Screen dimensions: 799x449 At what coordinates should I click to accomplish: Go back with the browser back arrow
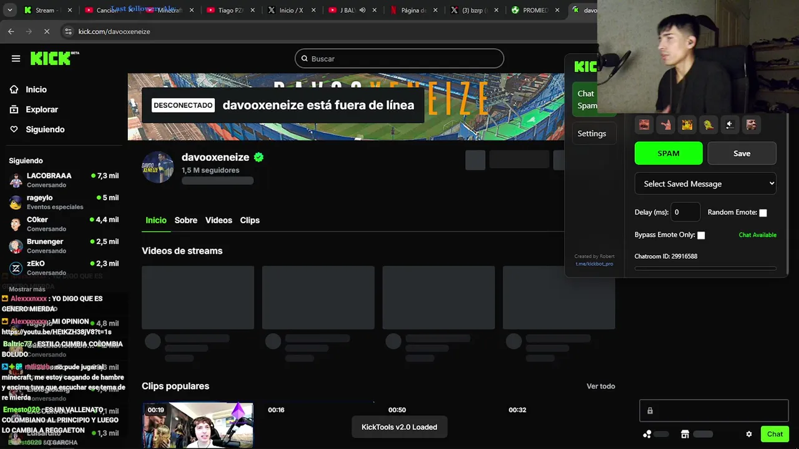pos(11,31)
